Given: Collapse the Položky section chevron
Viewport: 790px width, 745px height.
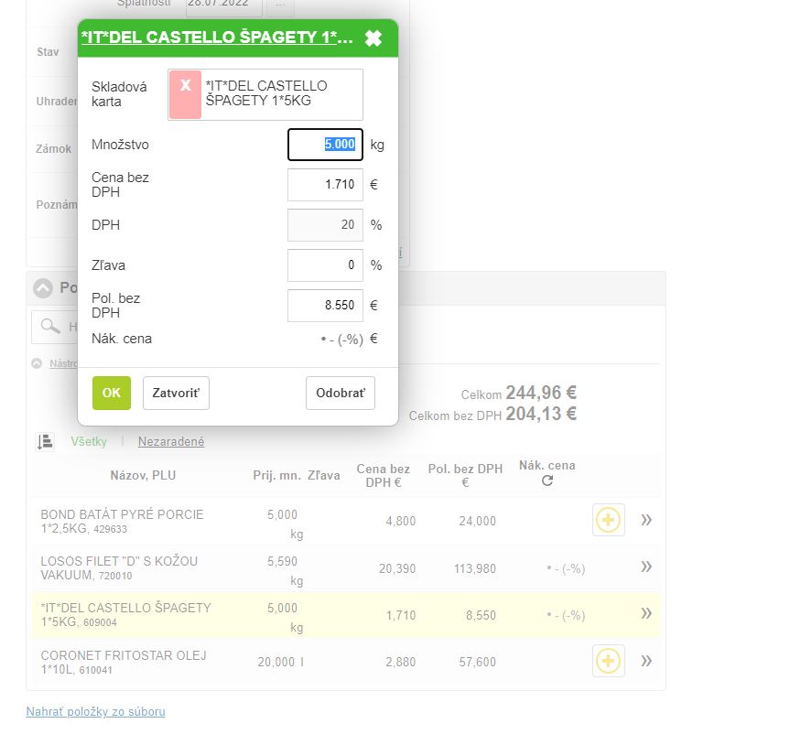Looking at the screenshot, I should pyautogui.click(x=43, y=288).
